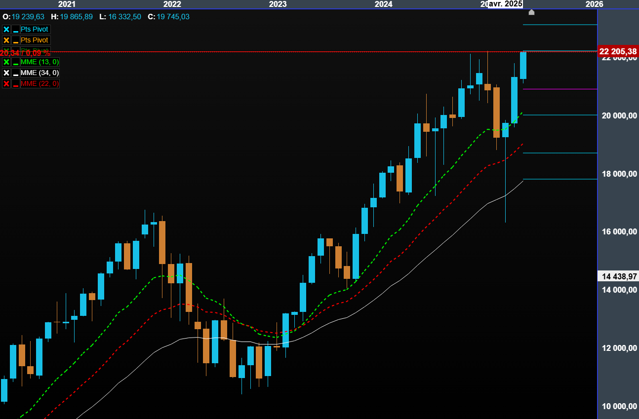Select the orange Pts Pivot legend label
The height and width of the screenshot is (419, 639).
pos(35,40)
